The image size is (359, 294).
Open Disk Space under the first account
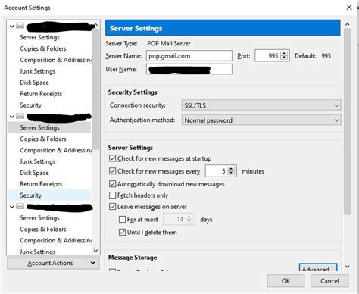point(34,83)
